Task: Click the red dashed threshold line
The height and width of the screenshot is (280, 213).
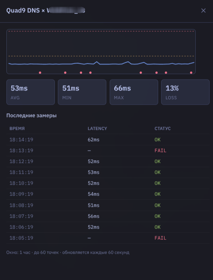Action: 101,31
